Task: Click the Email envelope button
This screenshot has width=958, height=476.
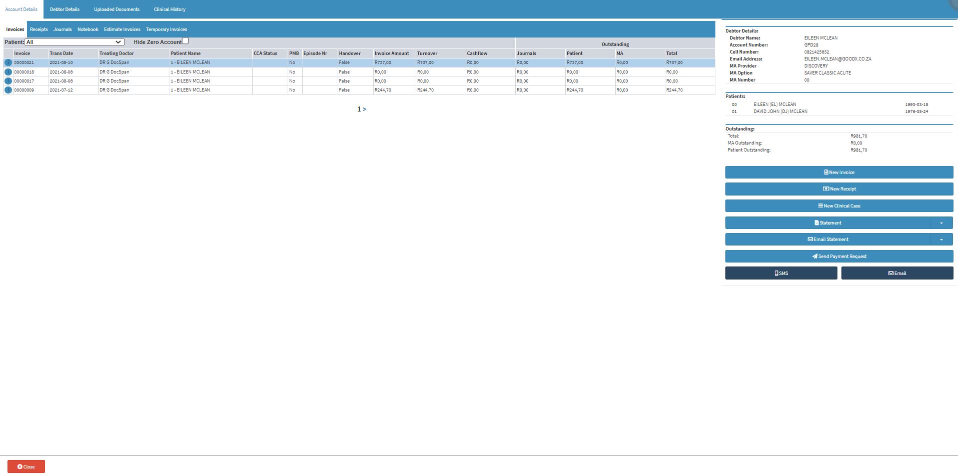Action: (897, 273)
